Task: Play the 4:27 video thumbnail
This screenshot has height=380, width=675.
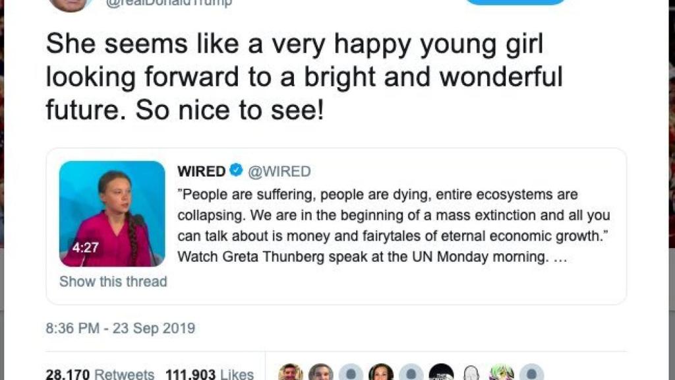Action: [112, 213]
